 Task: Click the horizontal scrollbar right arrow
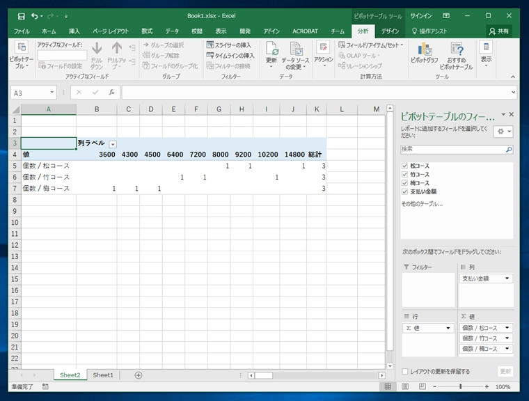(x=381, y=375)
